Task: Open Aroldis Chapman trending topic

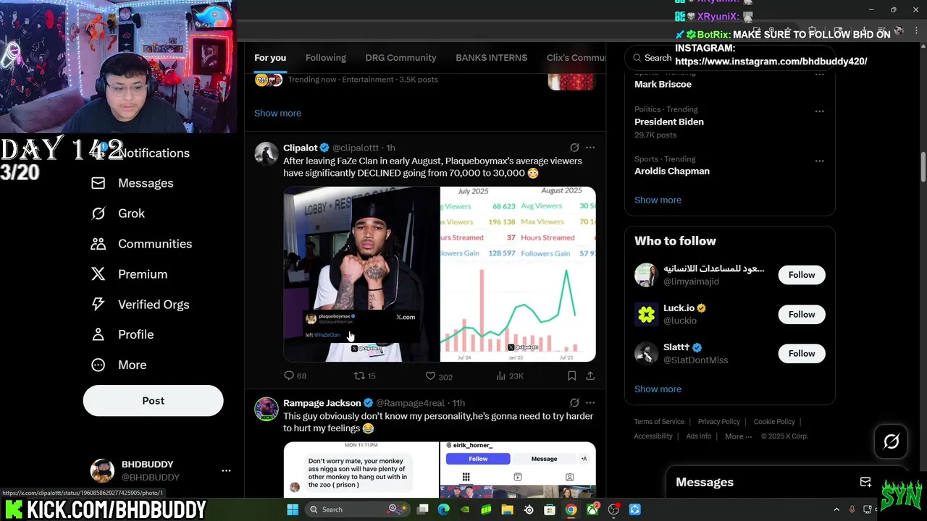Action: tap(672, 171)
